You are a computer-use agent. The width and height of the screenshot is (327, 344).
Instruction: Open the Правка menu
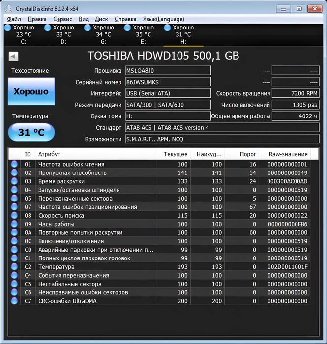37,19
